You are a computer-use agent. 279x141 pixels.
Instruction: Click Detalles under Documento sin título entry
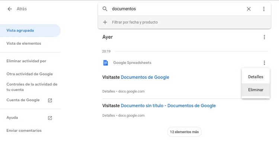[109, 116]
